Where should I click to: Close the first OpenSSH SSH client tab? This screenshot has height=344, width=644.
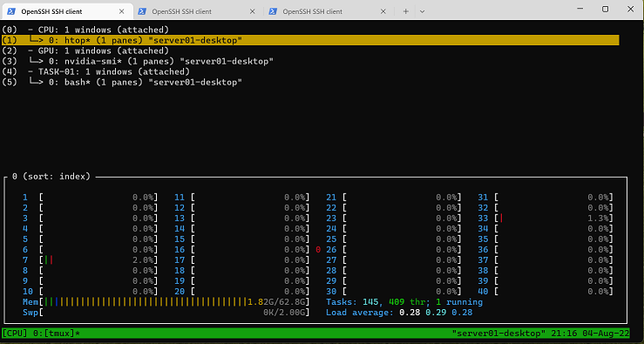(x=122, y=11)
